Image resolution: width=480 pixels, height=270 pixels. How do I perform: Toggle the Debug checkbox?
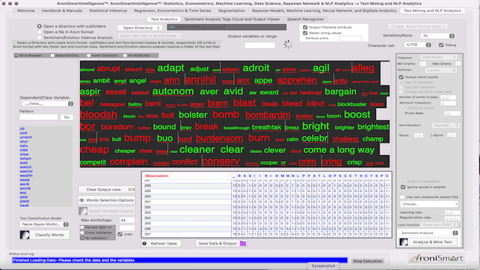coord(441,45)
